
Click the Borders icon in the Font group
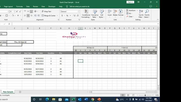(x=7, y=16)
